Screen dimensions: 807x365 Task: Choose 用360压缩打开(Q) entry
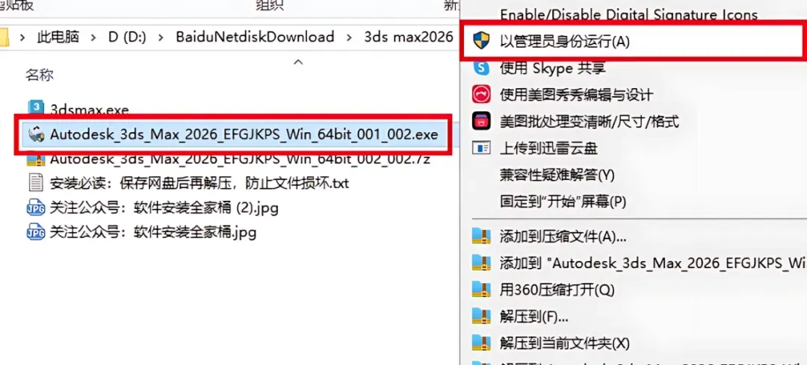tap(557, 290)
